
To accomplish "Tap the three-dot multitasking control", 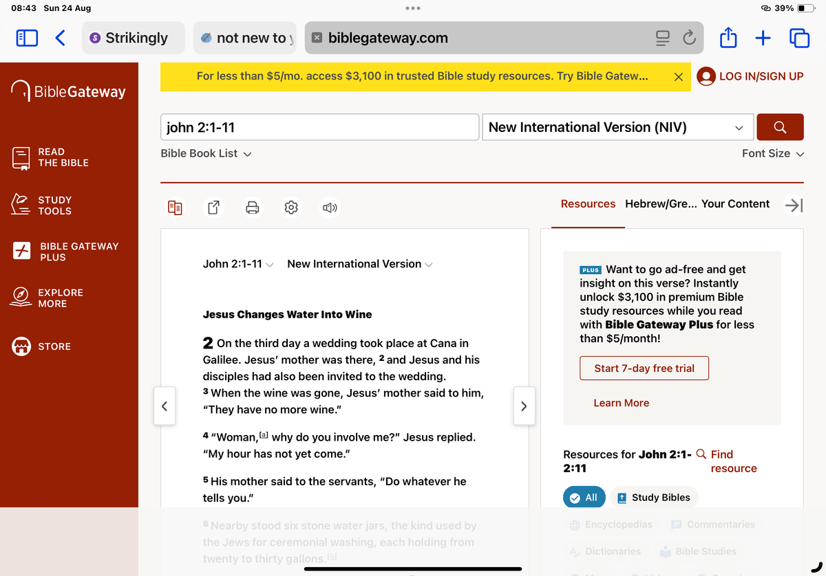I will point(413,8).
